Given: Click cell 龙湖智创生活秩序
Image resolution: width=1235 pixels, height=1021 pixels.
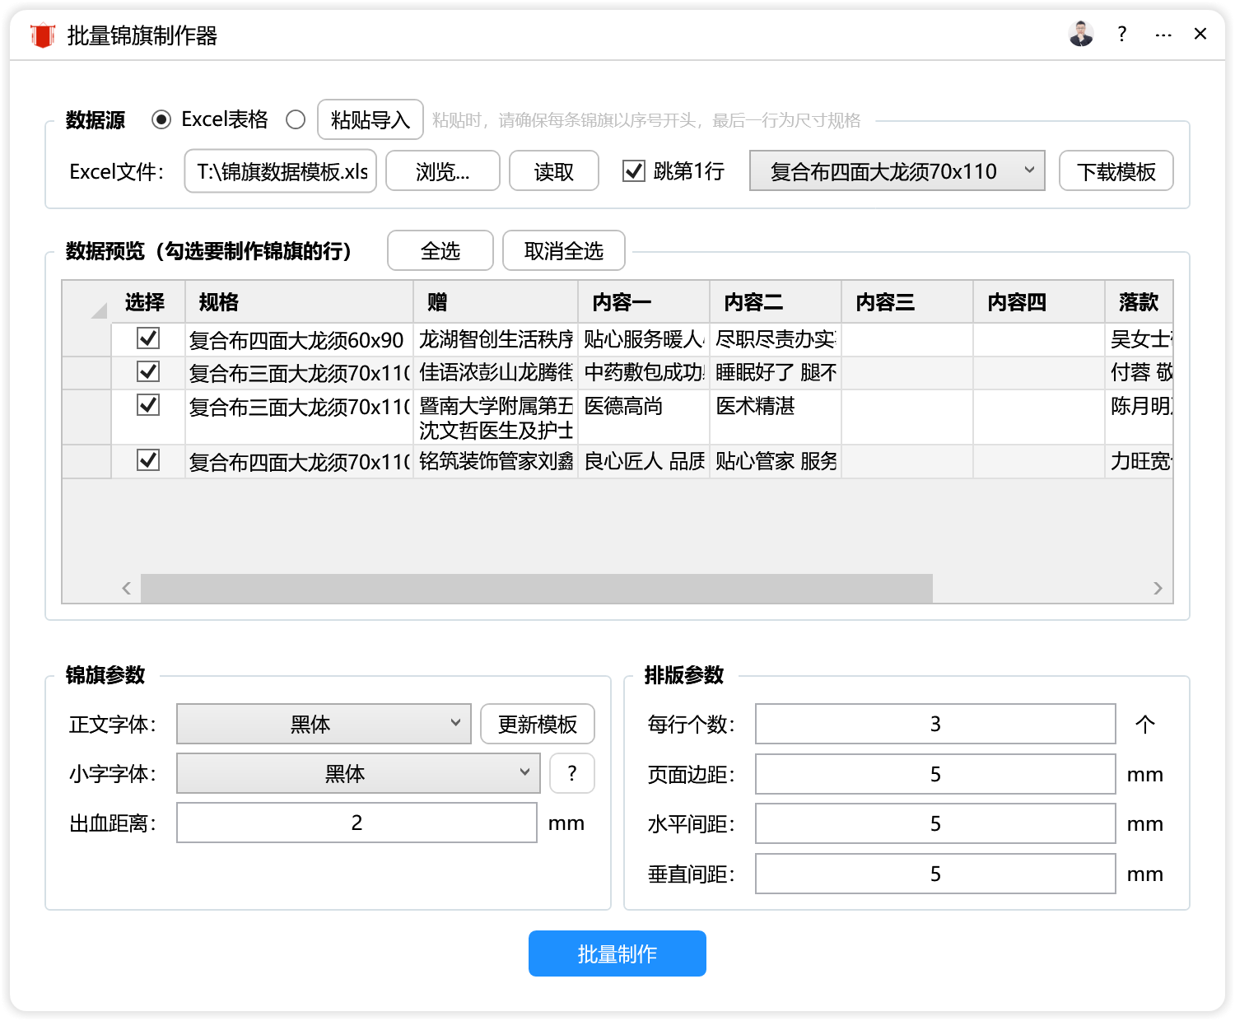Looking at the screenshot, I should click(496, 340).
